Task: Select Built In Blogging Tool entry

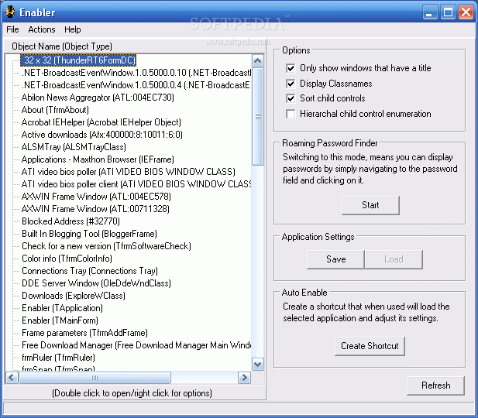Action: click(89, 234)
